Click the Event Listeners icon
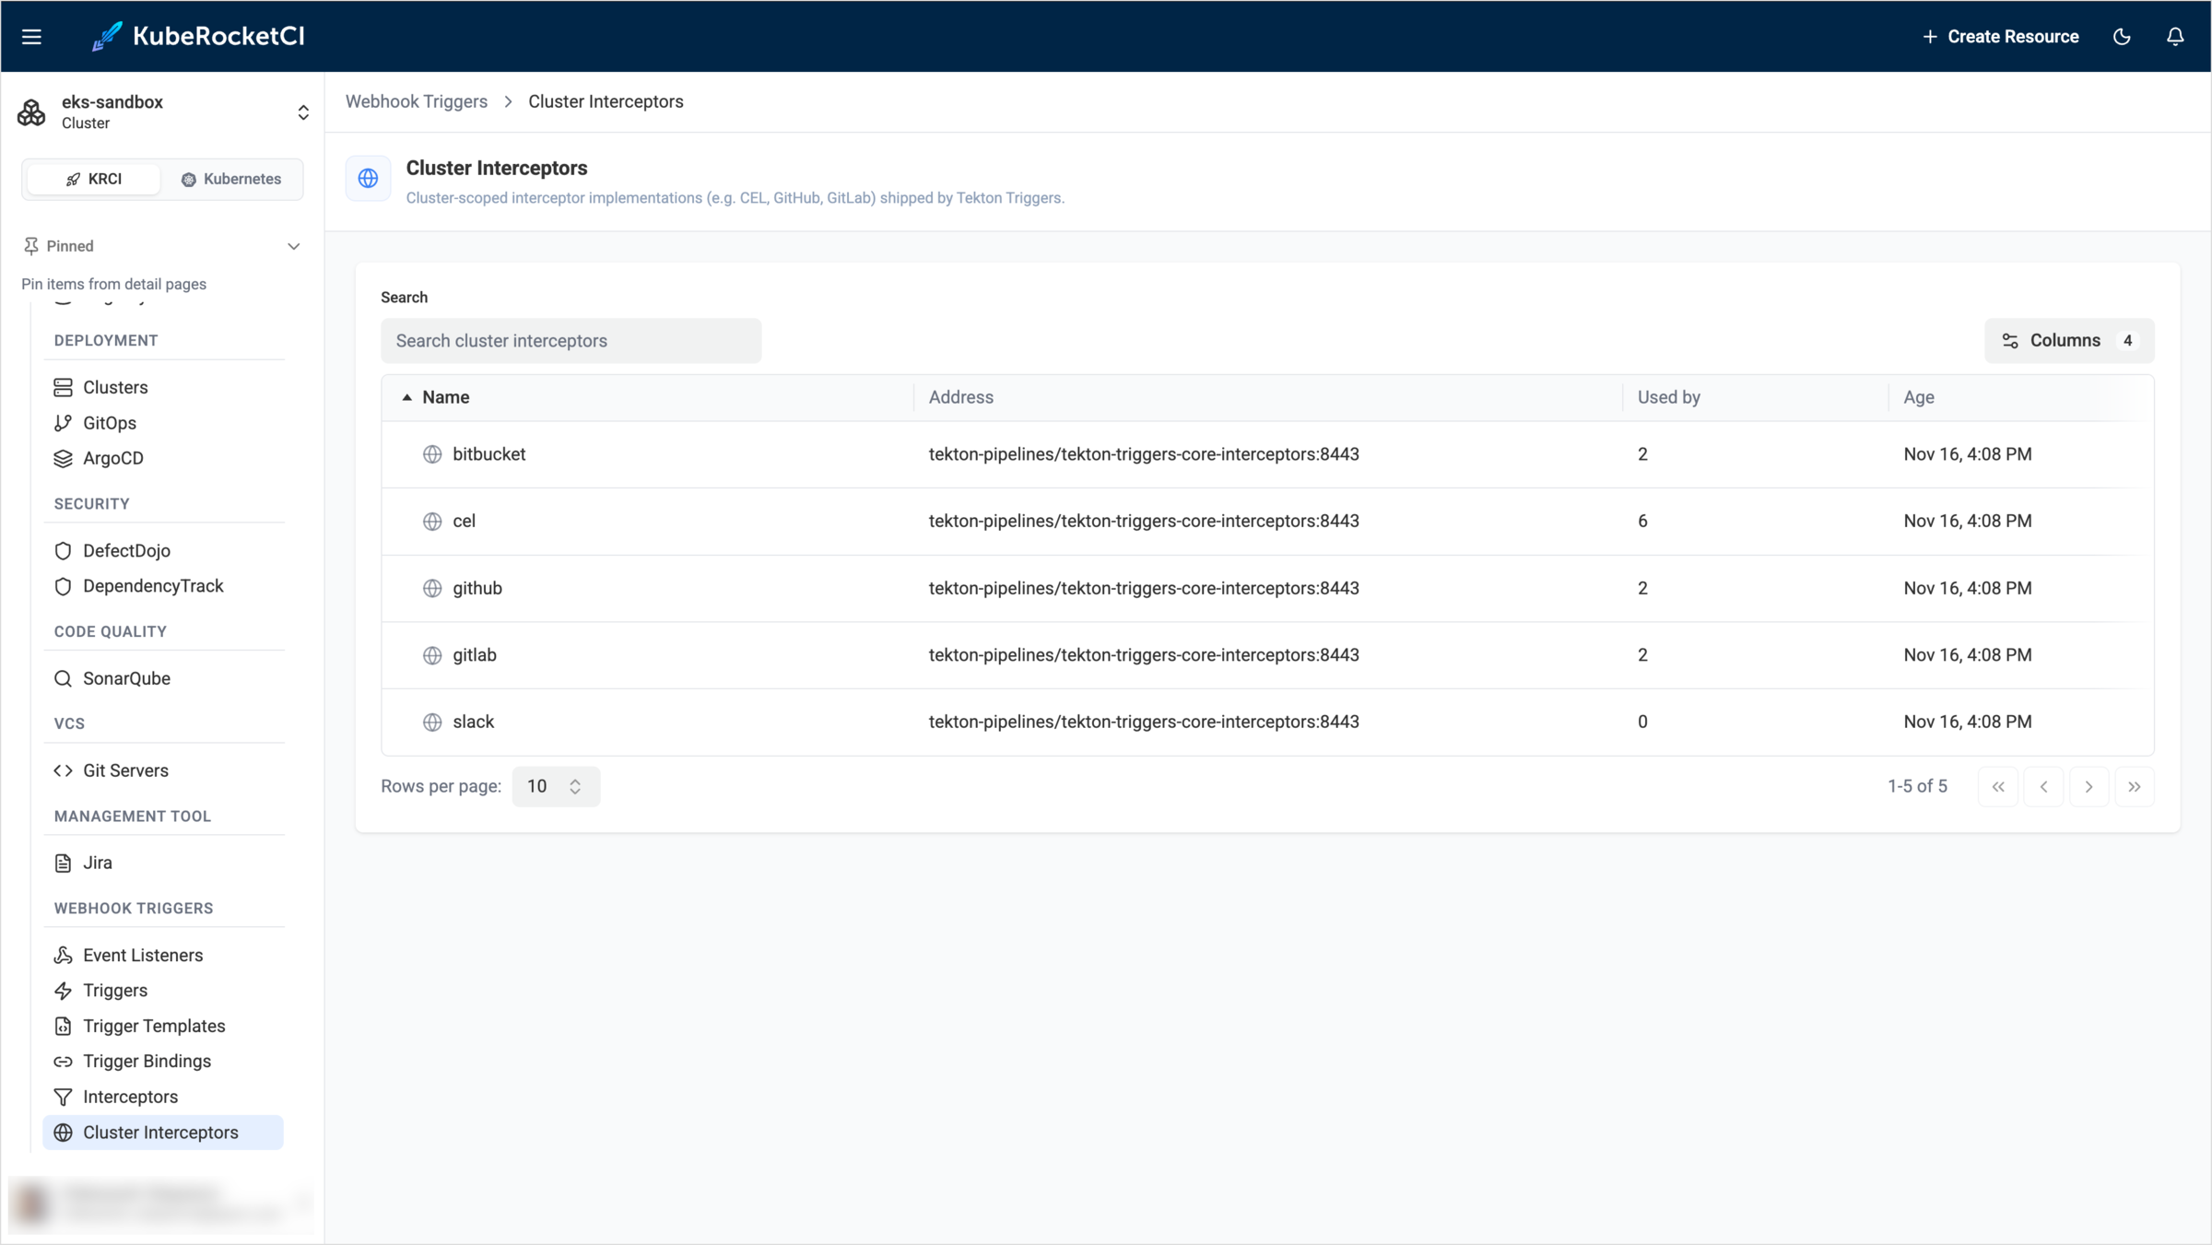Image resolution: width=2212 pixels, height=1245 pixels. (63, 955)
